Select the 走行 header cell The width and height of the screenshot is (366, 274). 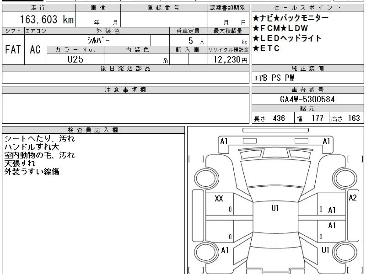point(38,8)
